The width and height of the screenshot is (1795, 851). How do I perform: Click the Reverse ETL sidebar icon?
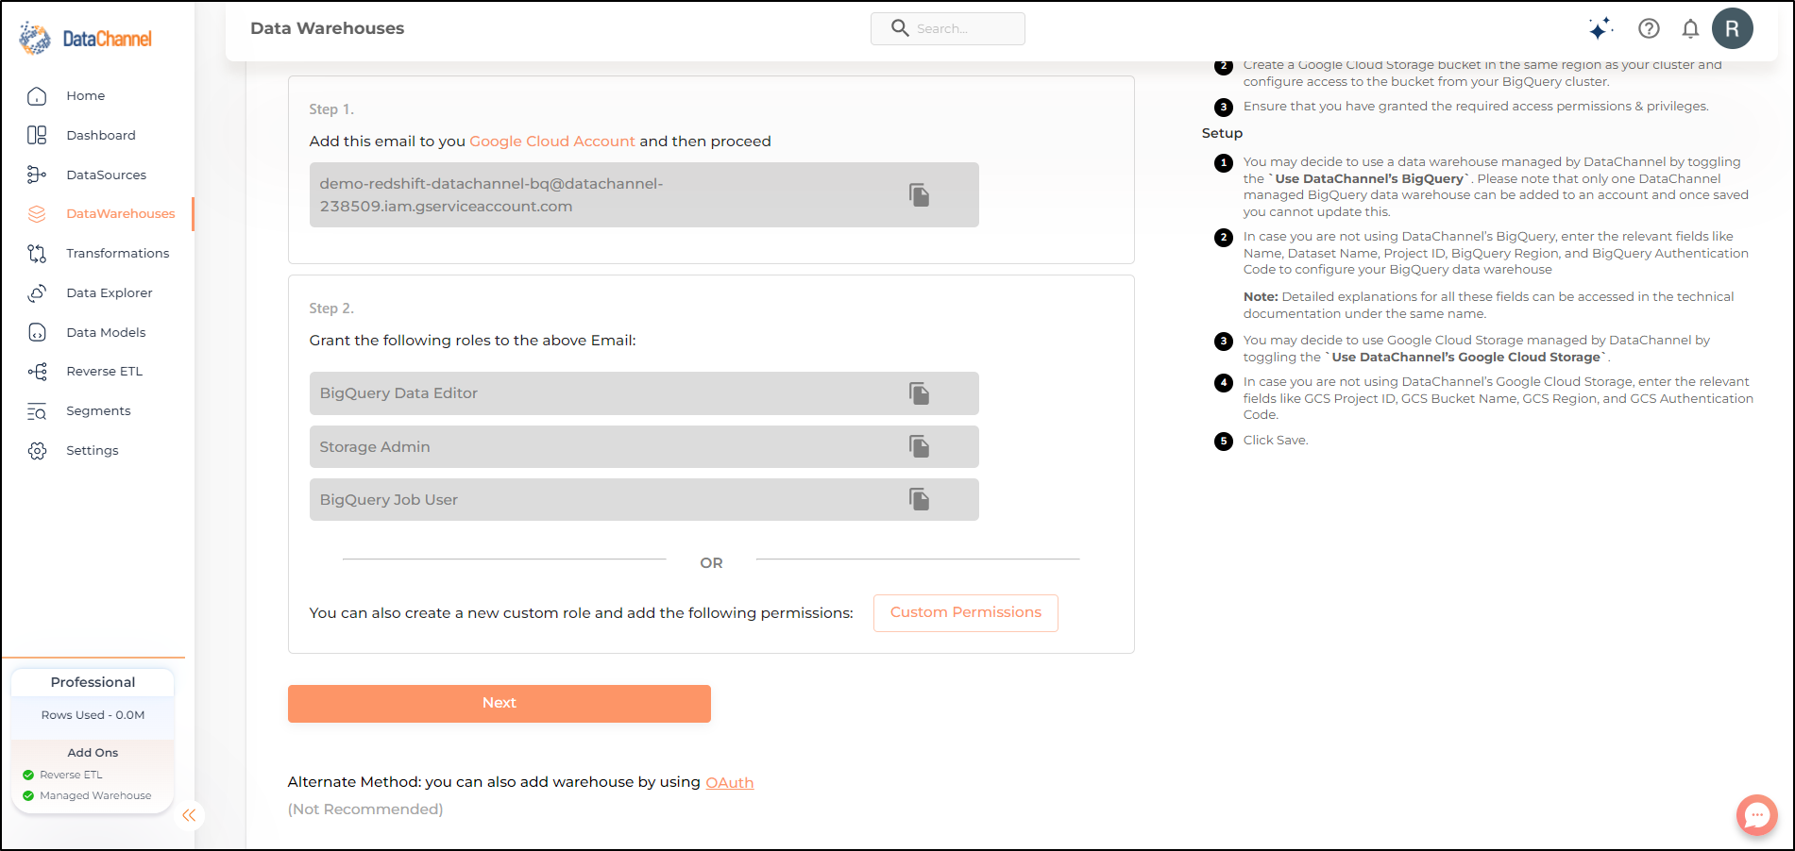(37, 372)
